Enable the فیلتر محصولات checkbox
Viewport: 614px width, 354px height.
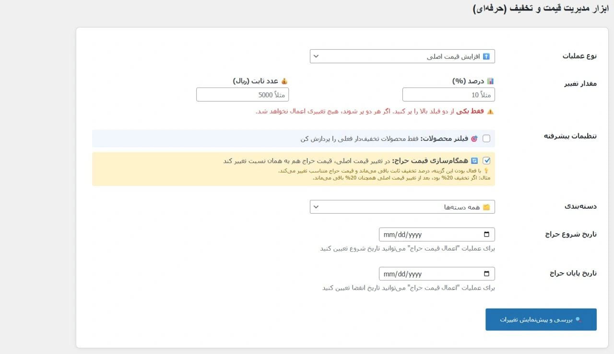(x=486, y=139)
